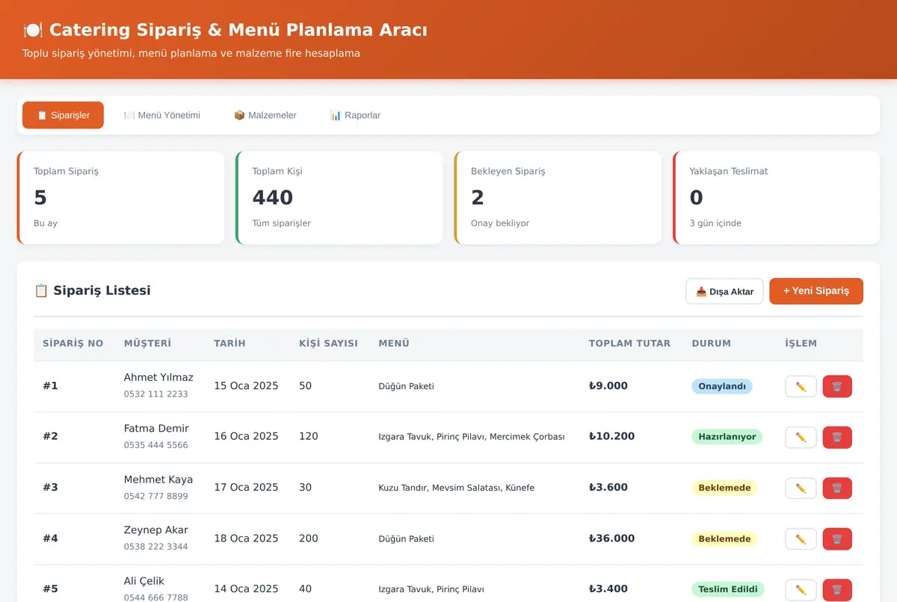This screenshot has width=897, height=602.
Task: Click menu text Kuzu Tandır, Mevsim Salatası, Künefe
Action: 457,488
